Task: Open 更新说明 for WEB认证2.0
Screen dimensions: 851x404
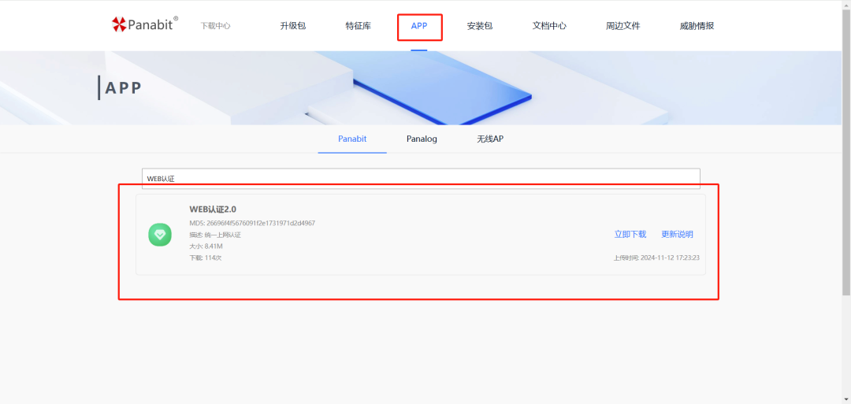Action: point(677,234)
